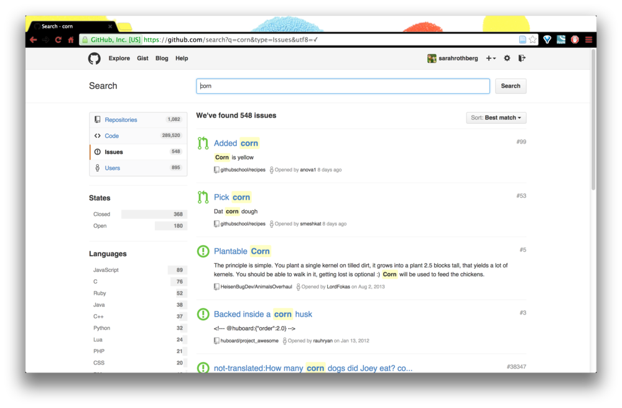Screen dimensions: 622x408
Task: Click the Issues exclamation icon in sidebar
Action: coord(98,152)
